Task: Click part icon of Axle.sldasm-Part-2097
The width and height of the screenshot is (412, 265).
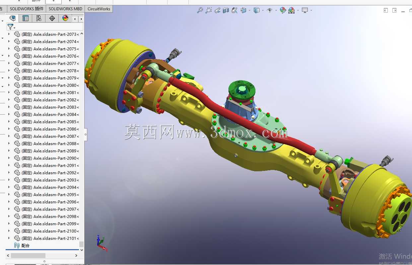Action: click(17, 209)
